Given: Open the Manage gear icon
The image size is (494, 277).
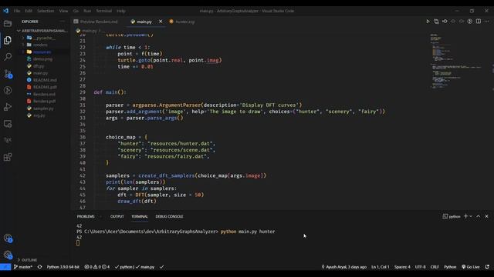Looking at the screenshot, I should click(x=8, y=255).
